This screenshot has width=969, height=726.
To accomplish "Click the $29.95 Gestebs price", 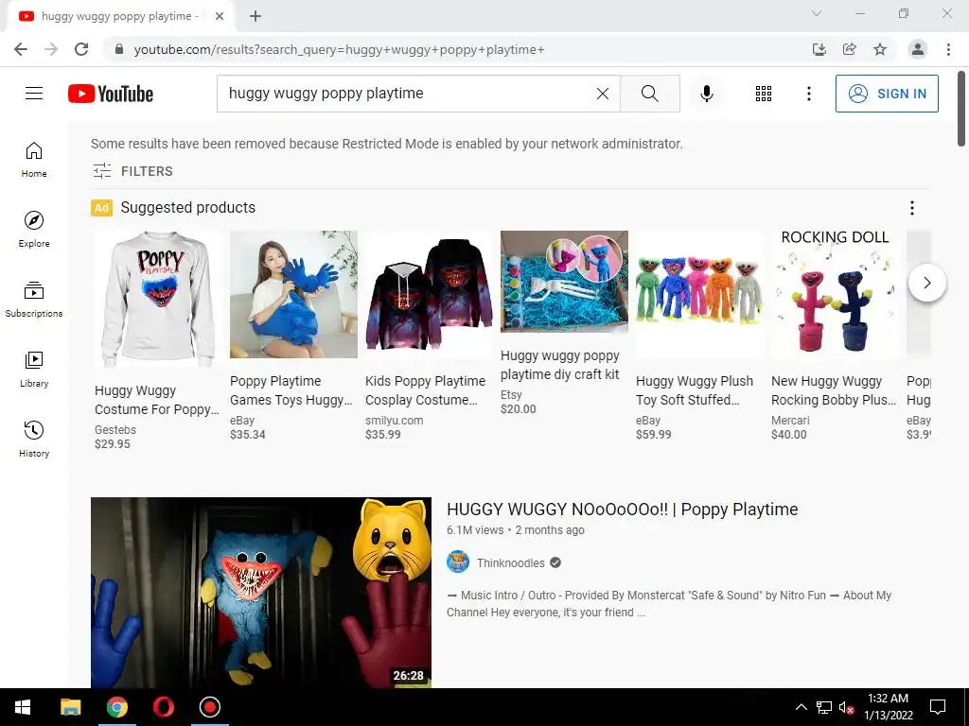I will coord(113,444).
